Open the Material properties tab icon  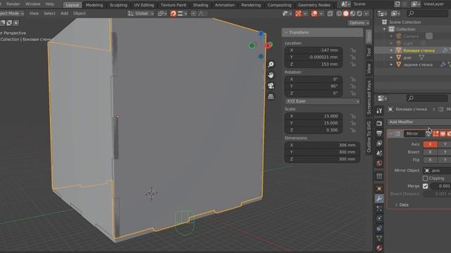coord(379,248)
